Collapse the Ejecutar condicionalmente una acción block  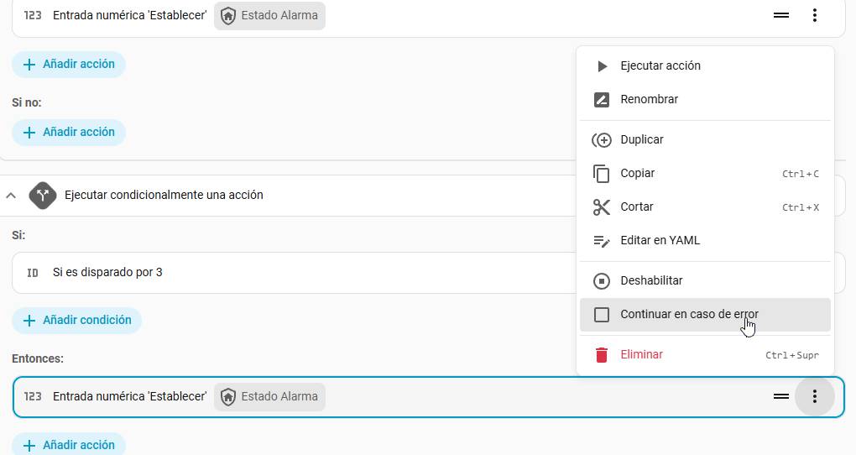(11, 196)
